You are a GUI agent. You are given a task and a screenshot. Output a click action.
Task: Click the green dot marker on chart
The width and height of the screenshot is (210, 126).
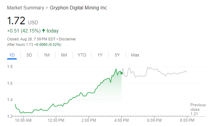pos(122,73)
